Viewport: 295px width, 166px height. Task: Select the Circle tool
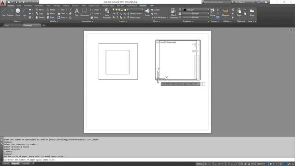click(18, 12)
